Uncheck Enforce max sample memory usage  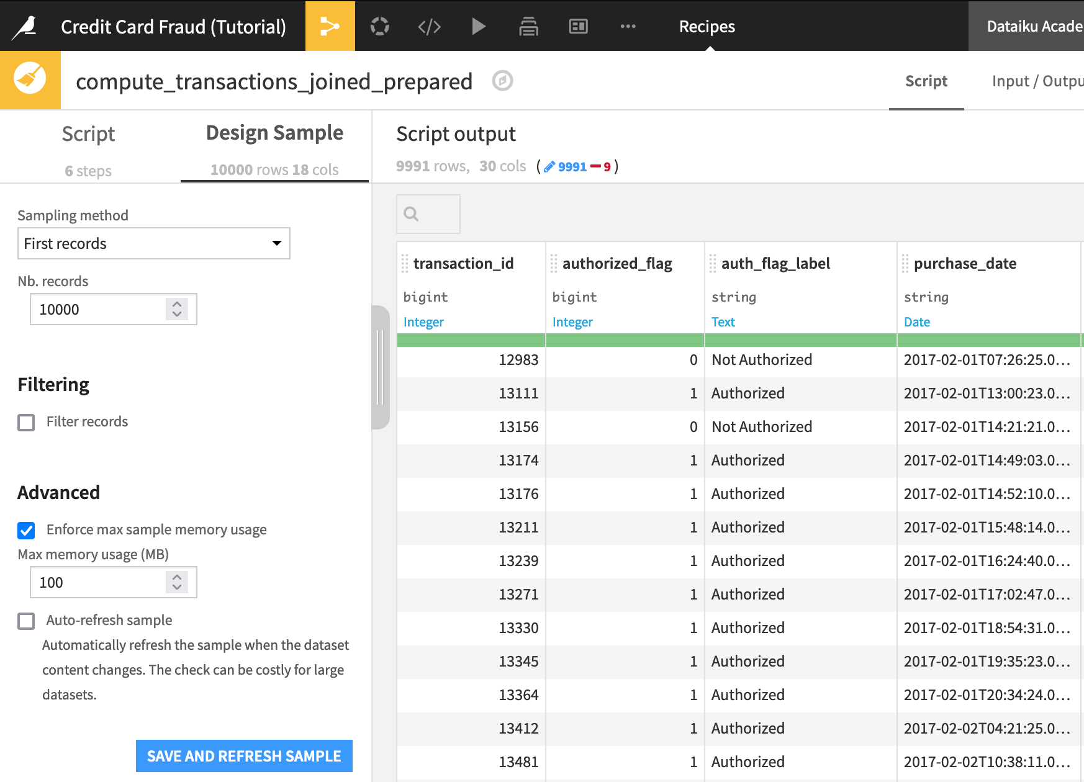26,531
